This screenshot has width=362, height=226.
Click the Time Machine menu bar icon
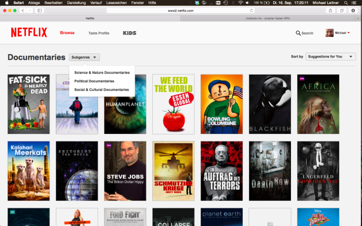226,3
